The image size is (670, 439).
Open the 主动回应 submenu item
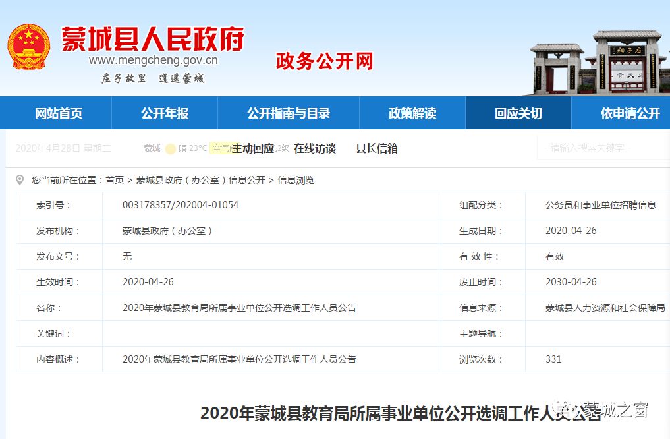pyautogui.click(x=253, y=149)
